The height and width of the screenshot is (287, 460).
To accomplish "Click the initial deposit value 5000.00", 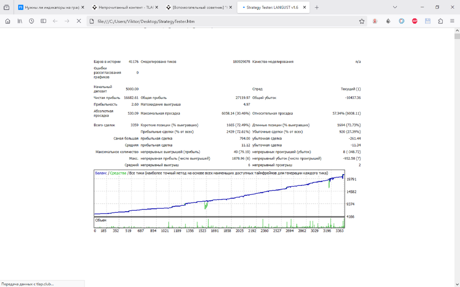I will coord(132,89).
